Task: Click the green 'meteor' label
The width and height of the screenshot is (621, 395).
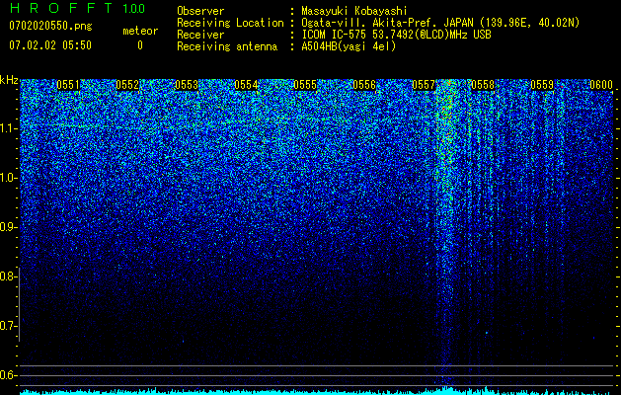Action: click(x=140, y=31)
